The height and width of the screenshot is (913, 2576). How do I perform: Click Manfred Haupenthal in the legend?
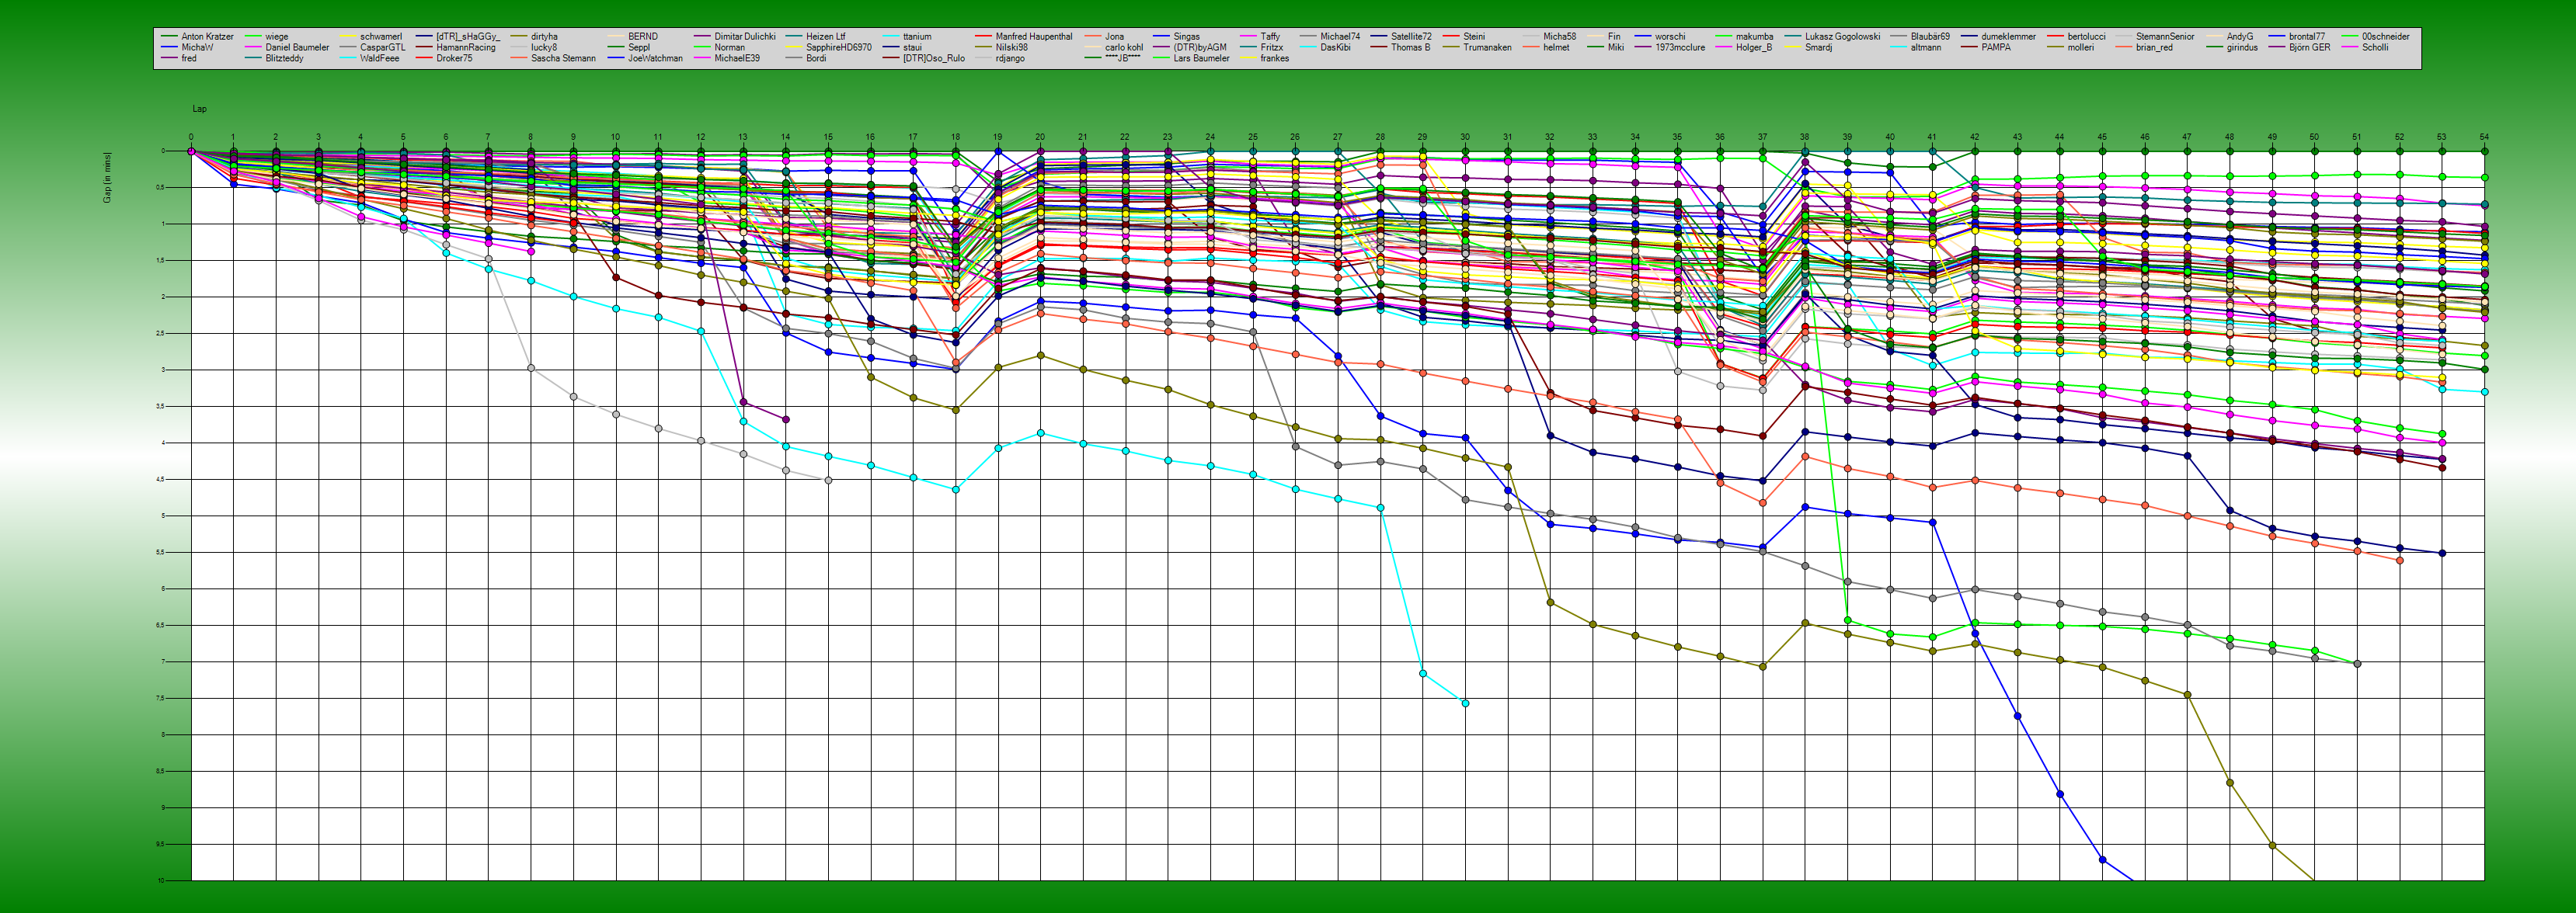(1034, 37)
